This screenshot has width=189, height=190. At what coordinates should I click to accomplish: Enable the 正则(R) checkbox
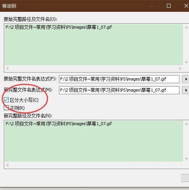click(6, 108)
